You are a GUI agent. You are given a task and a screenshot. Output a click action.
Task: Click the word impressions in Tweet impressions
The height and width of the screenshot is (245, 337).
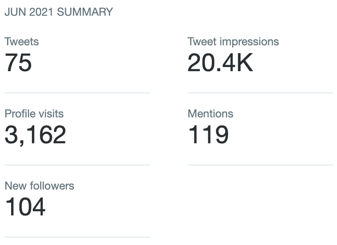[249, 42]
